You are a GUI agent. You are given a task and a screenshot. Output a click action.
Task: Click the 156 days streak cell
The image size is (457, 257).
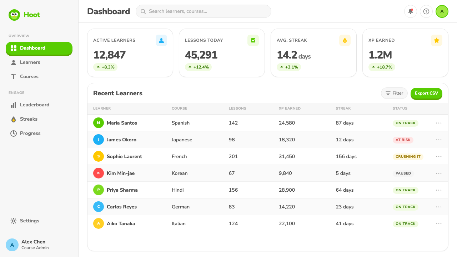point(346,156)
